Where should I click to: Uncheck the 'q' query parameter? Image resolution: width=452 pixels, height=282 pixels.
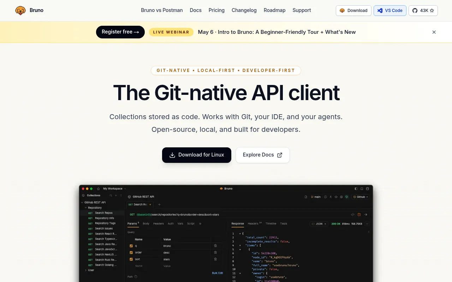(x=131, y=246)
